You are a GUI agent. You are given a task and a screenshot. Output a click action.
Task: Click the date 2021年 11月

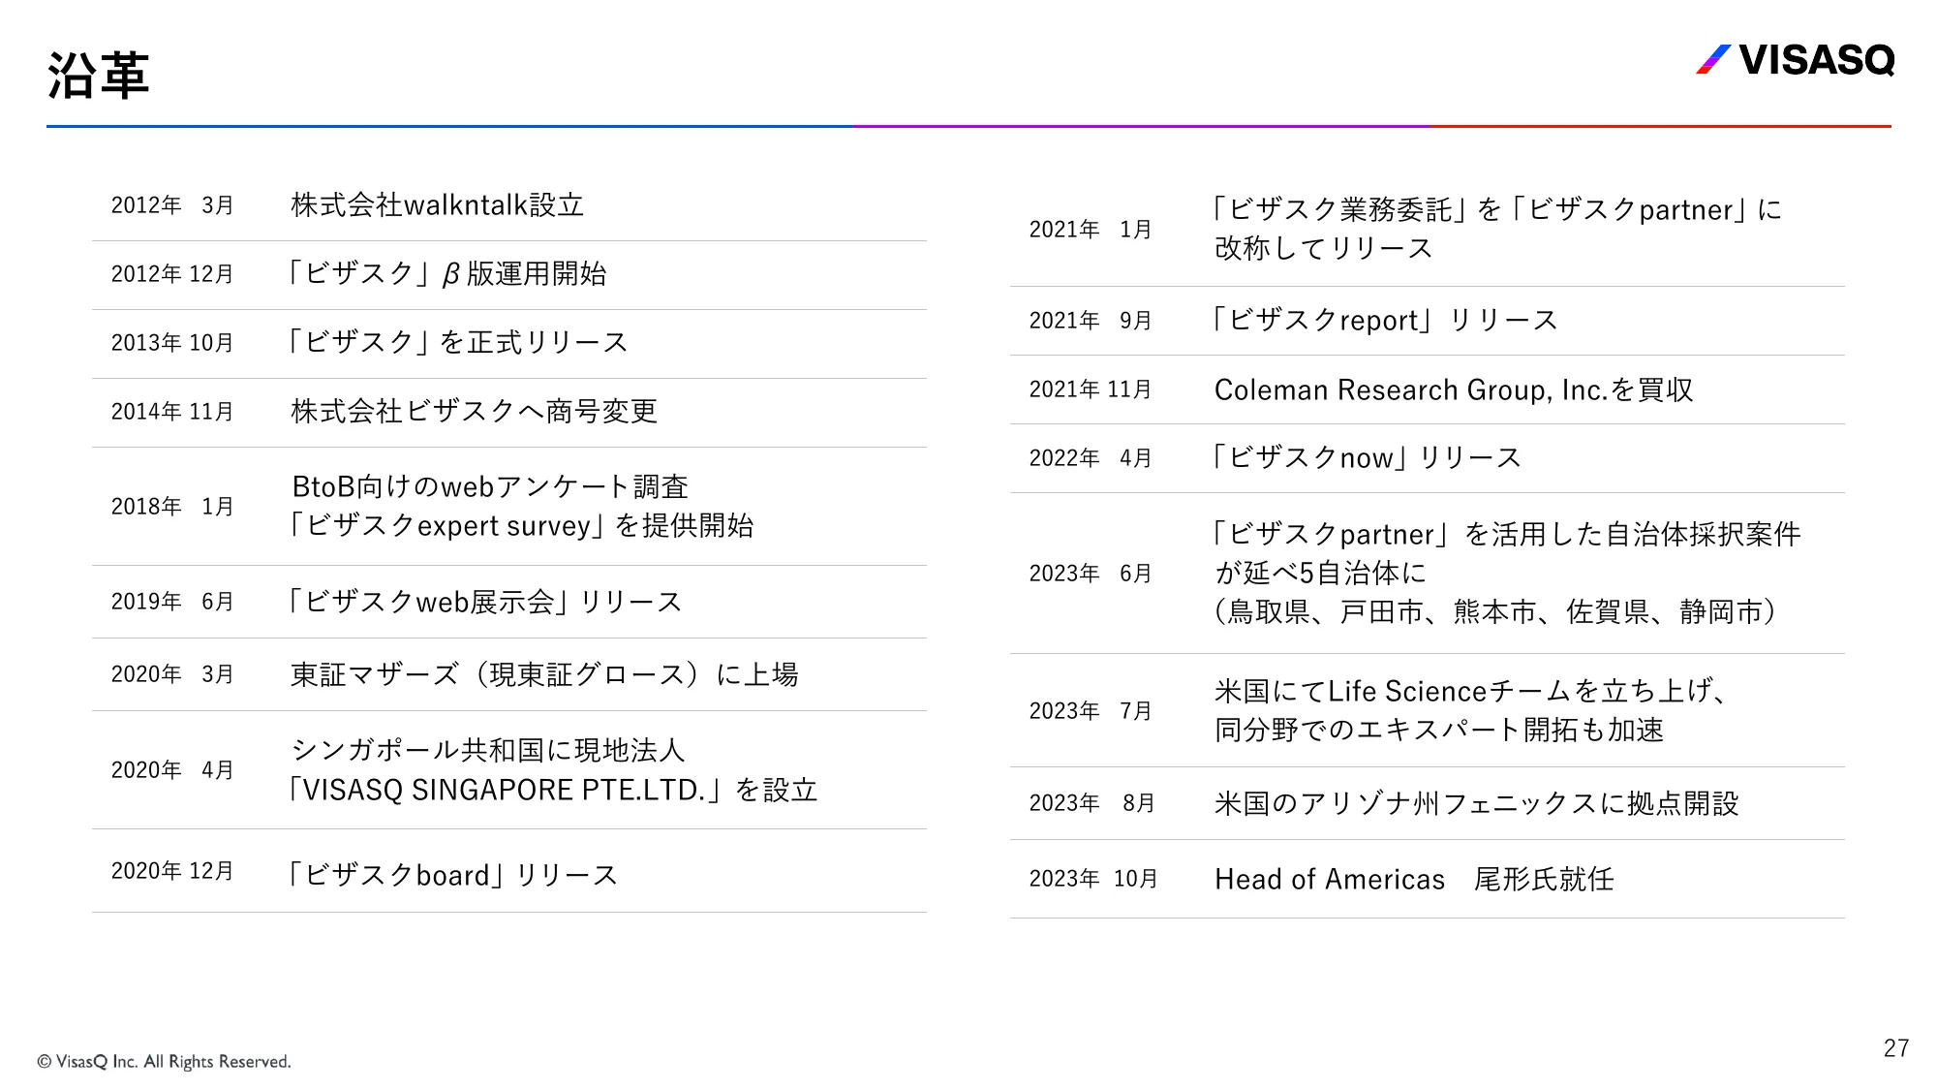pos(1091,389)
